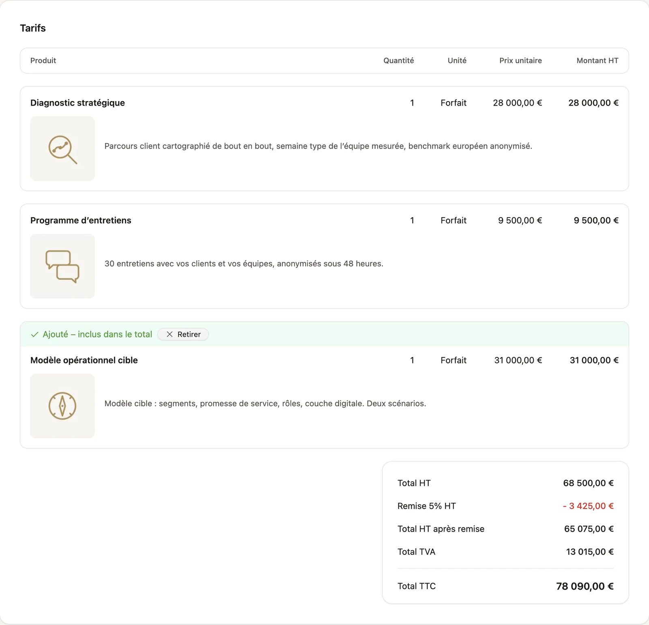Click the magnifier chart icon for Diagnostic stratégique
649x625 pixels.
point(62,149)
